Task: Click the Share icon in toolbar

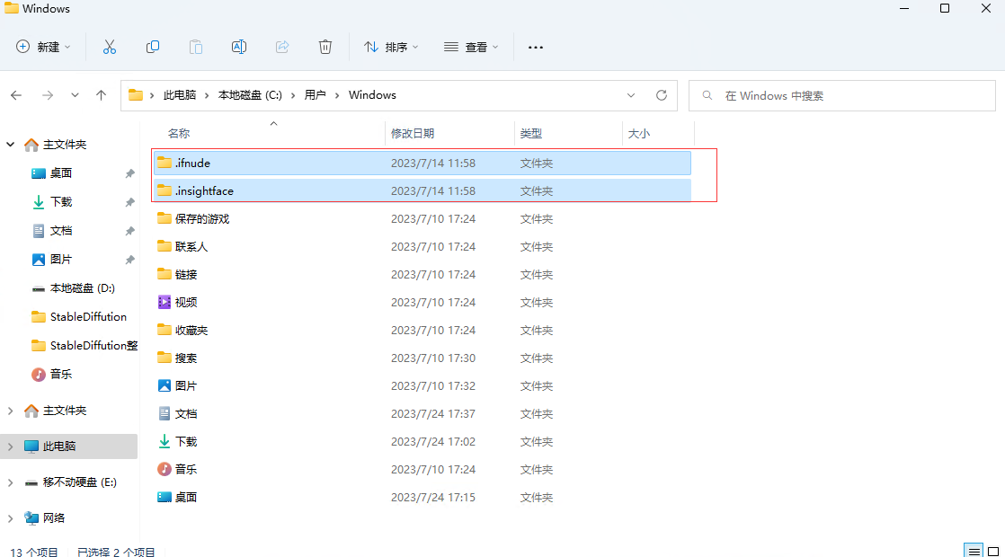Action: click(x=282, y=47)
